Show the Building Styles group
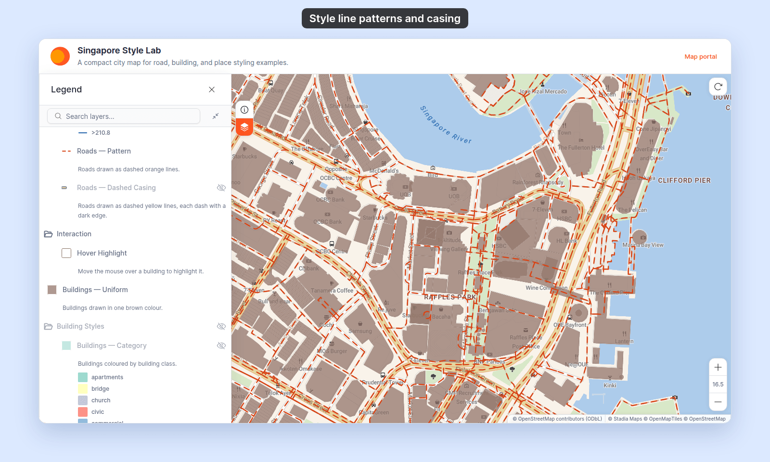 pyautogui.click(x=221, y=326)
